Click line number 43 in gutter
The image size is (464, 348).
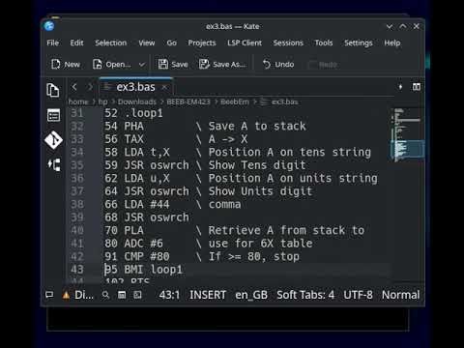pos(77,270)
